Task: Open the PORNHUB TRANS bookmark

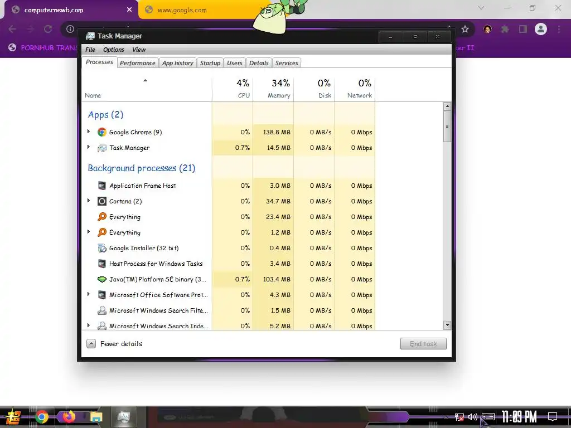Action: click(x=43, y=48)
